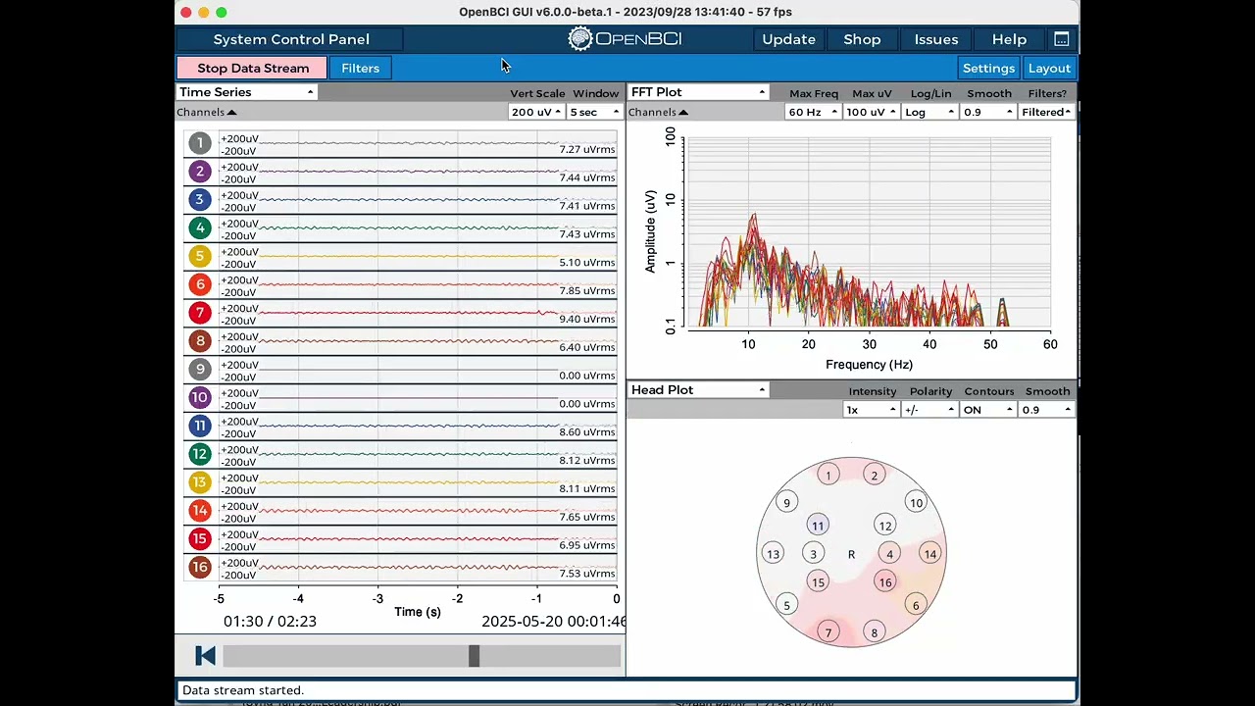Toggle channel 6 button in Time Series

[200, 285]
